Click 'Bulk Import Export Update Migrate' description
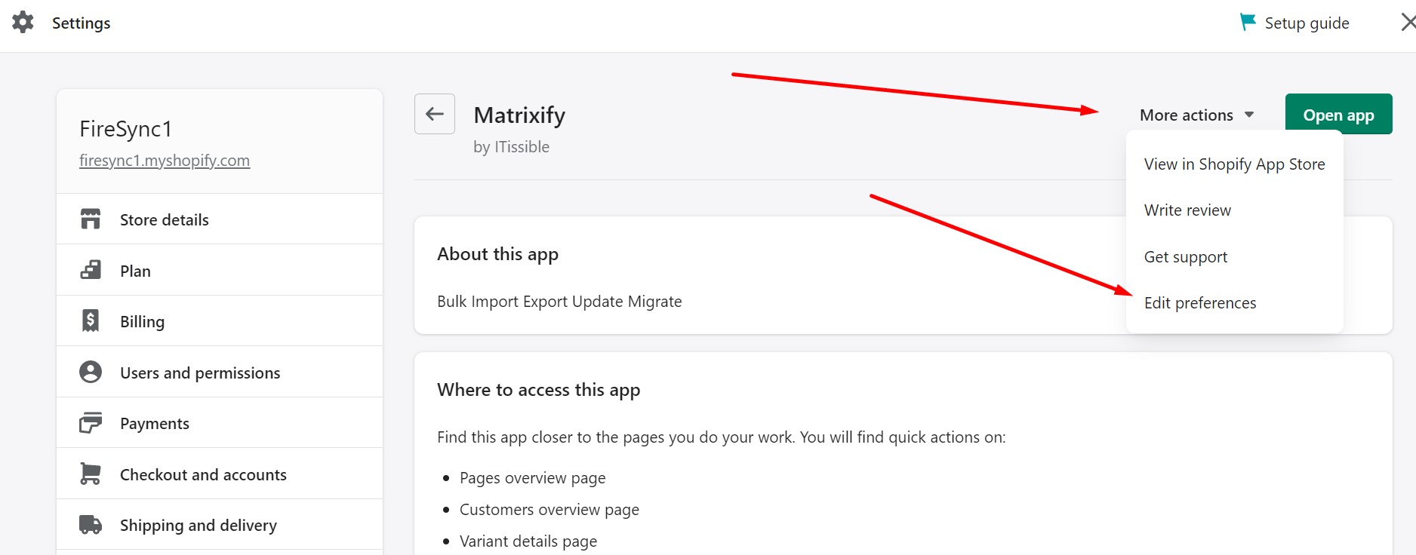Screen dimensions: 1416x555 559,302
